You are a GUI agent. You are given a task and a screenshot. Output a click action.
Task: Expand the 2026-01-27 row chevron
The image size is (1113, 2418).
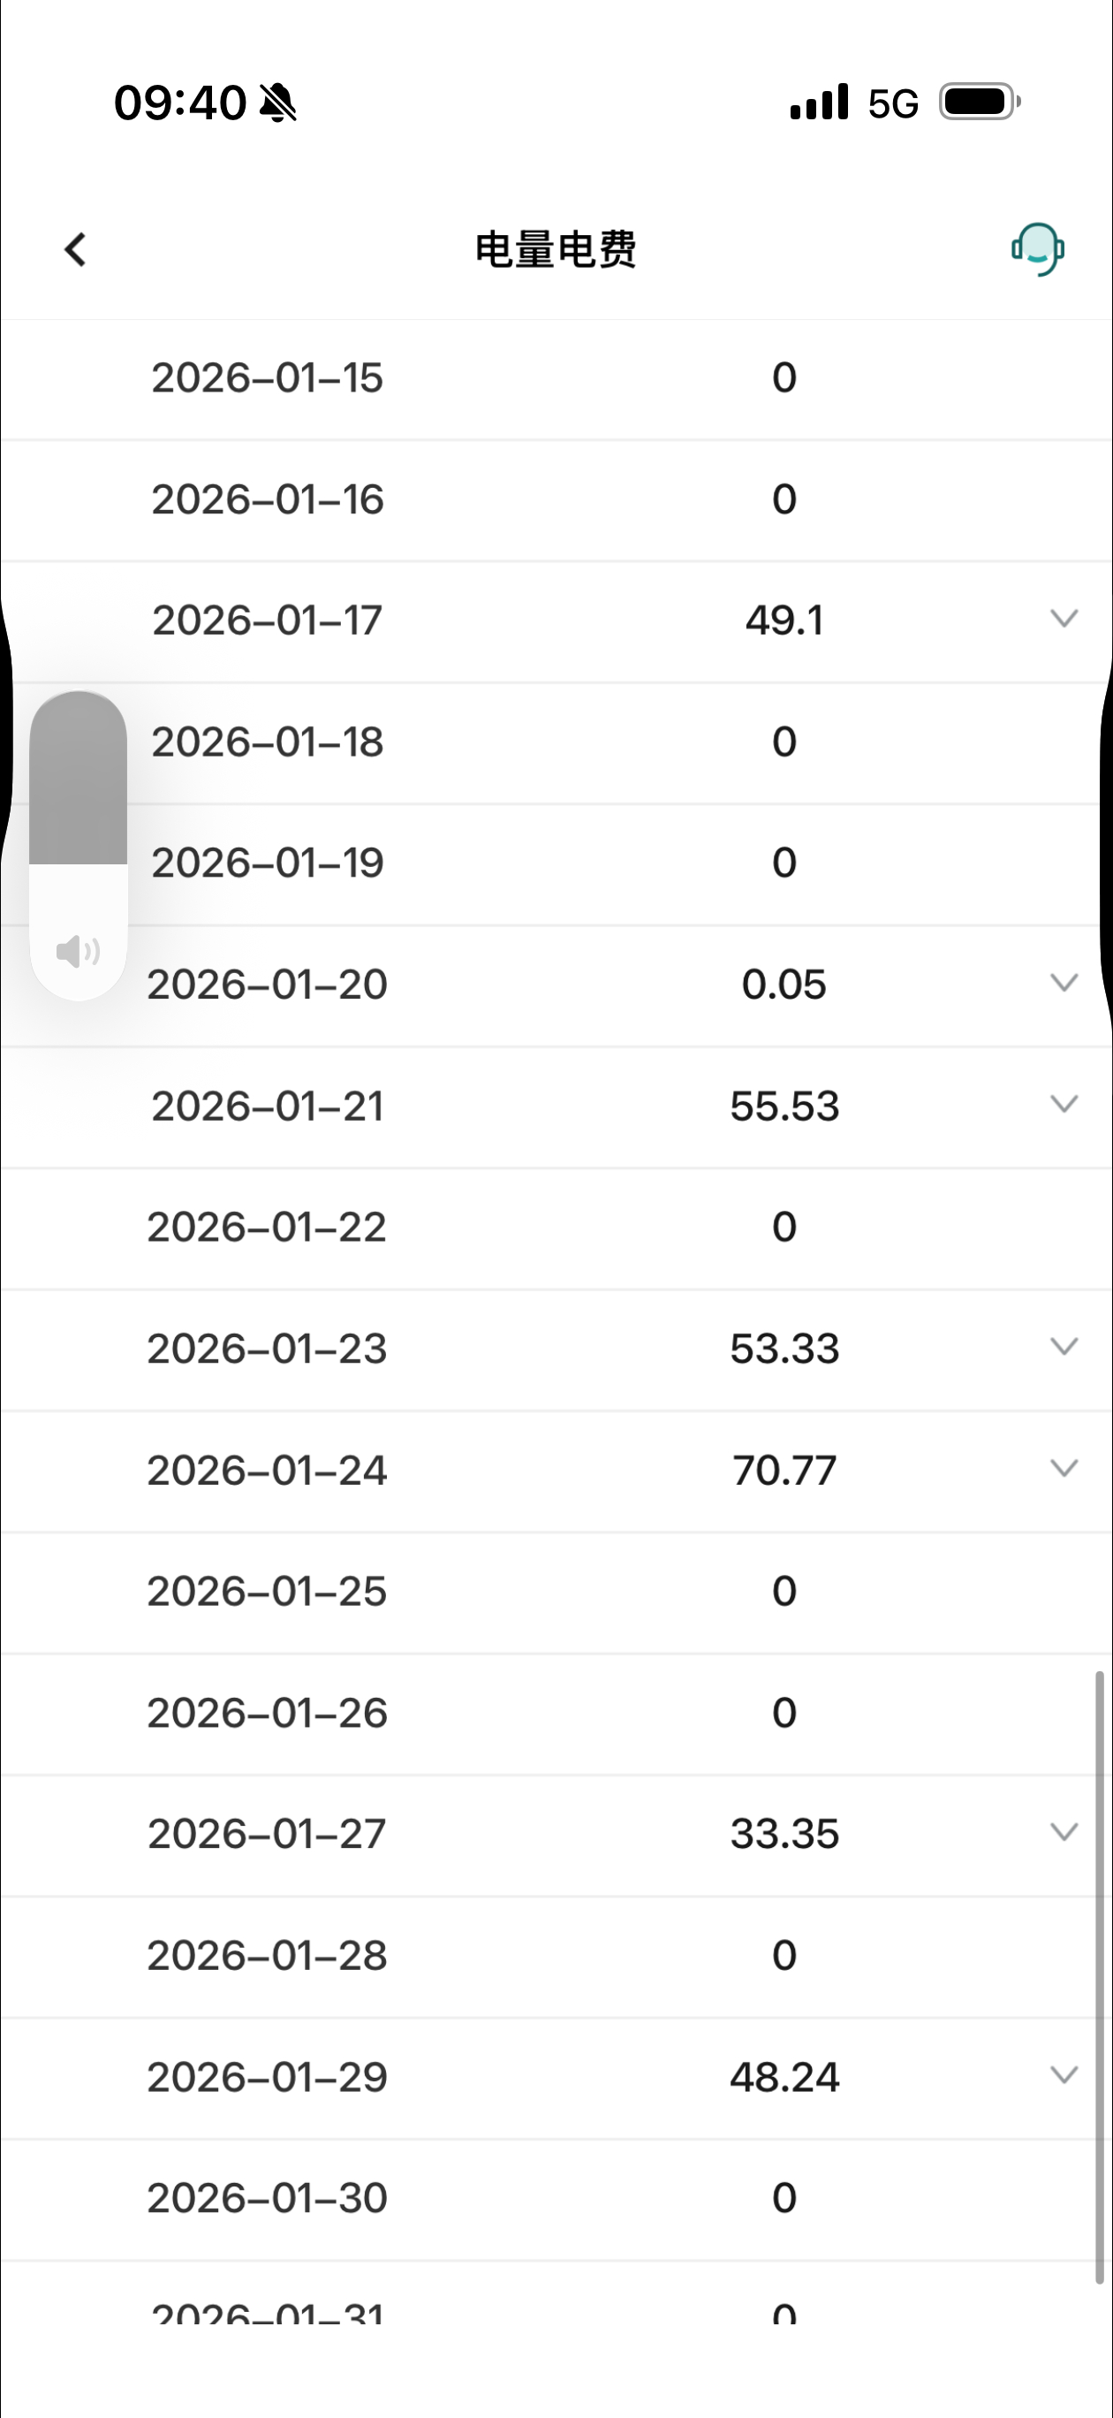pyautogui.click(x=1064, y=1832)
